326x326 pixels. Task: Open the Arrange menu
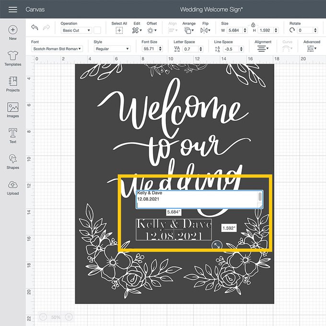tap(189, 30)
